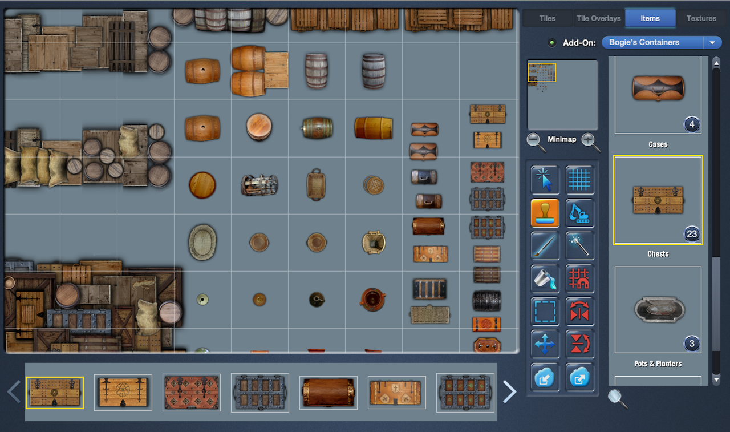Select the excavator tool
This screenshot has height=432, width=730.
pyautogui.click(x=579, y=213)
